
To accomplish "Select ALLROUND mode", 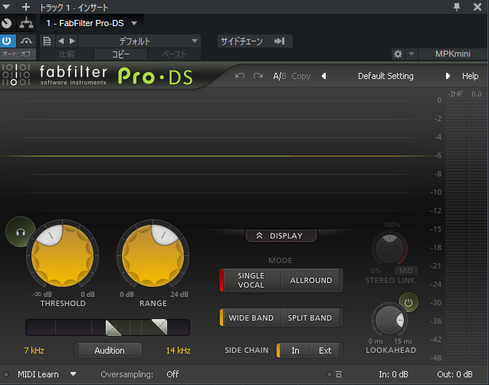I will click(311, 280).
